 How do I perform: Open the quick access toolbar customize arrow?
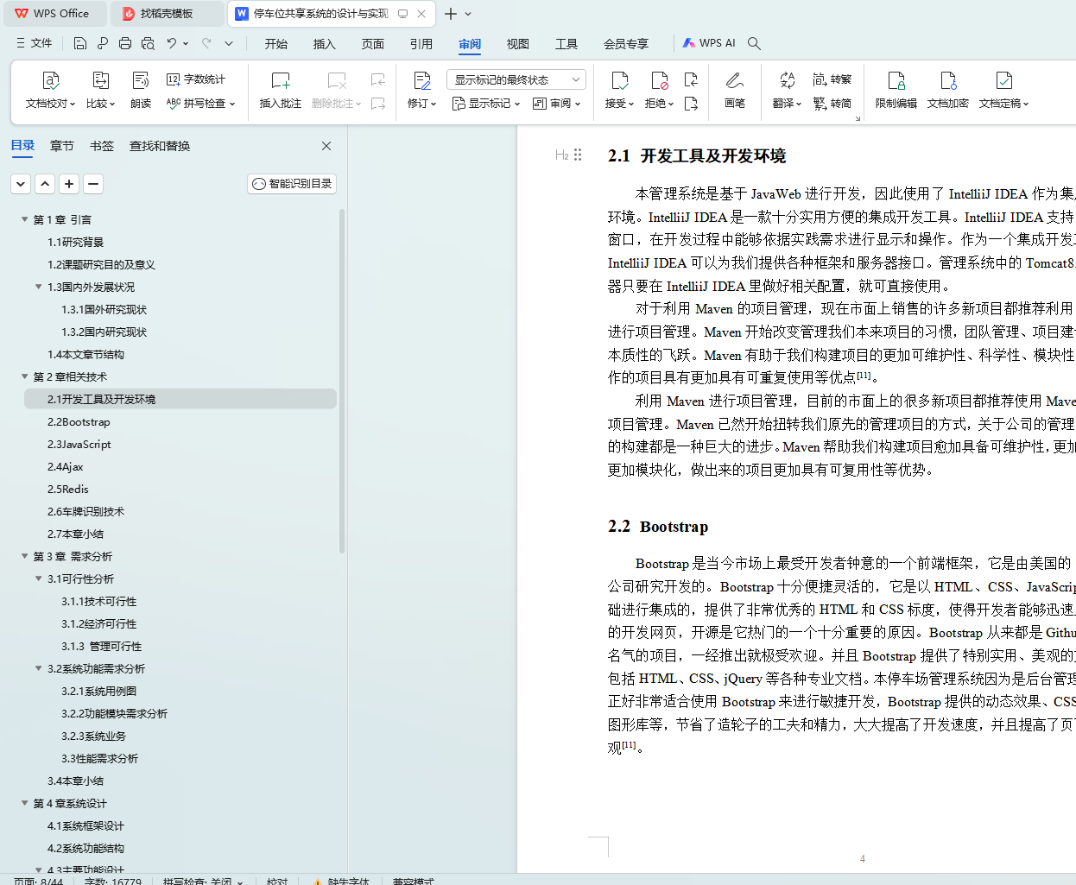point(229,43)
